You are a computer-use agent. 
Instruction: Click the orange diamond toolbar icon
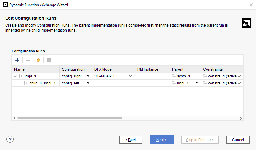coord(38,60)
